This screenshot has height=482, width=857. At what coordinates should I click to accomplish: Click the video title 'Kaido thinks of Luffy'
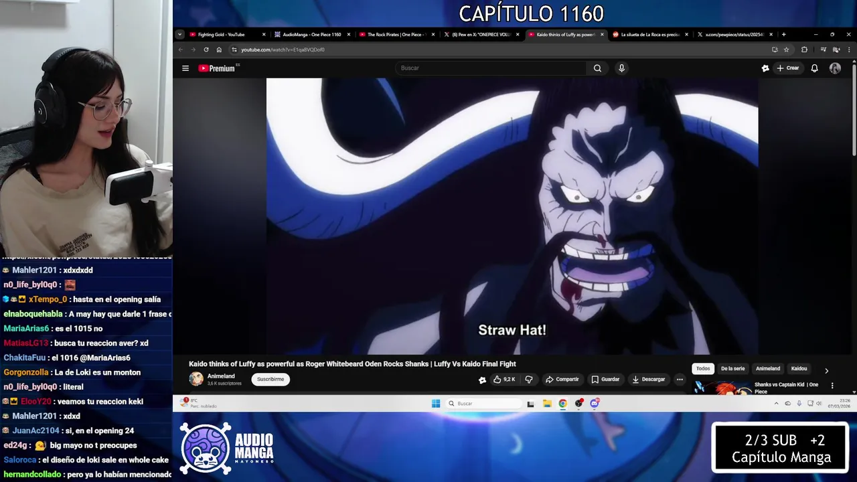[x=352, y=364]
